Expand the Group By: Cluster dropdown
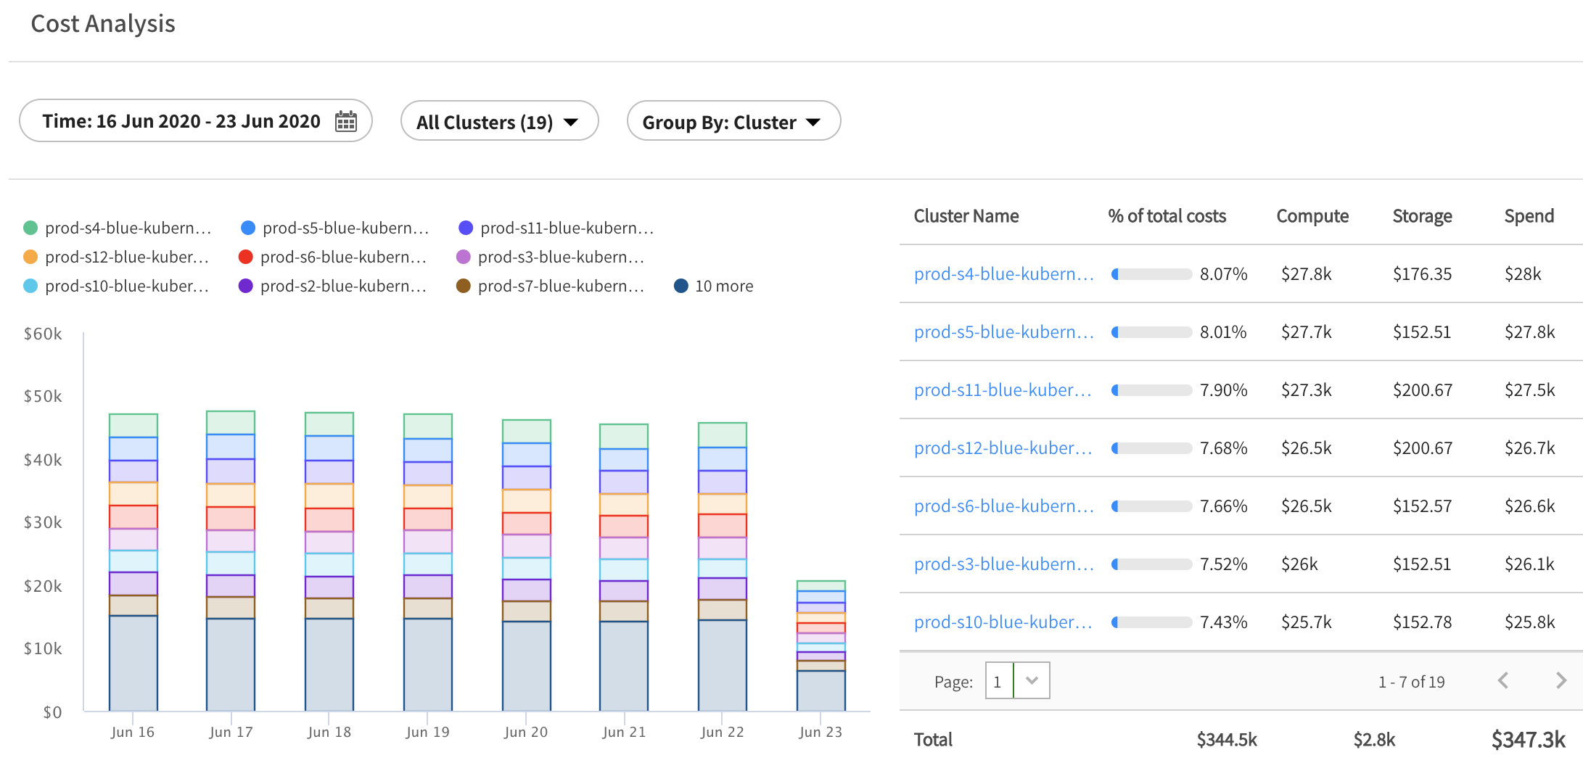 click(x=733, y=121)
